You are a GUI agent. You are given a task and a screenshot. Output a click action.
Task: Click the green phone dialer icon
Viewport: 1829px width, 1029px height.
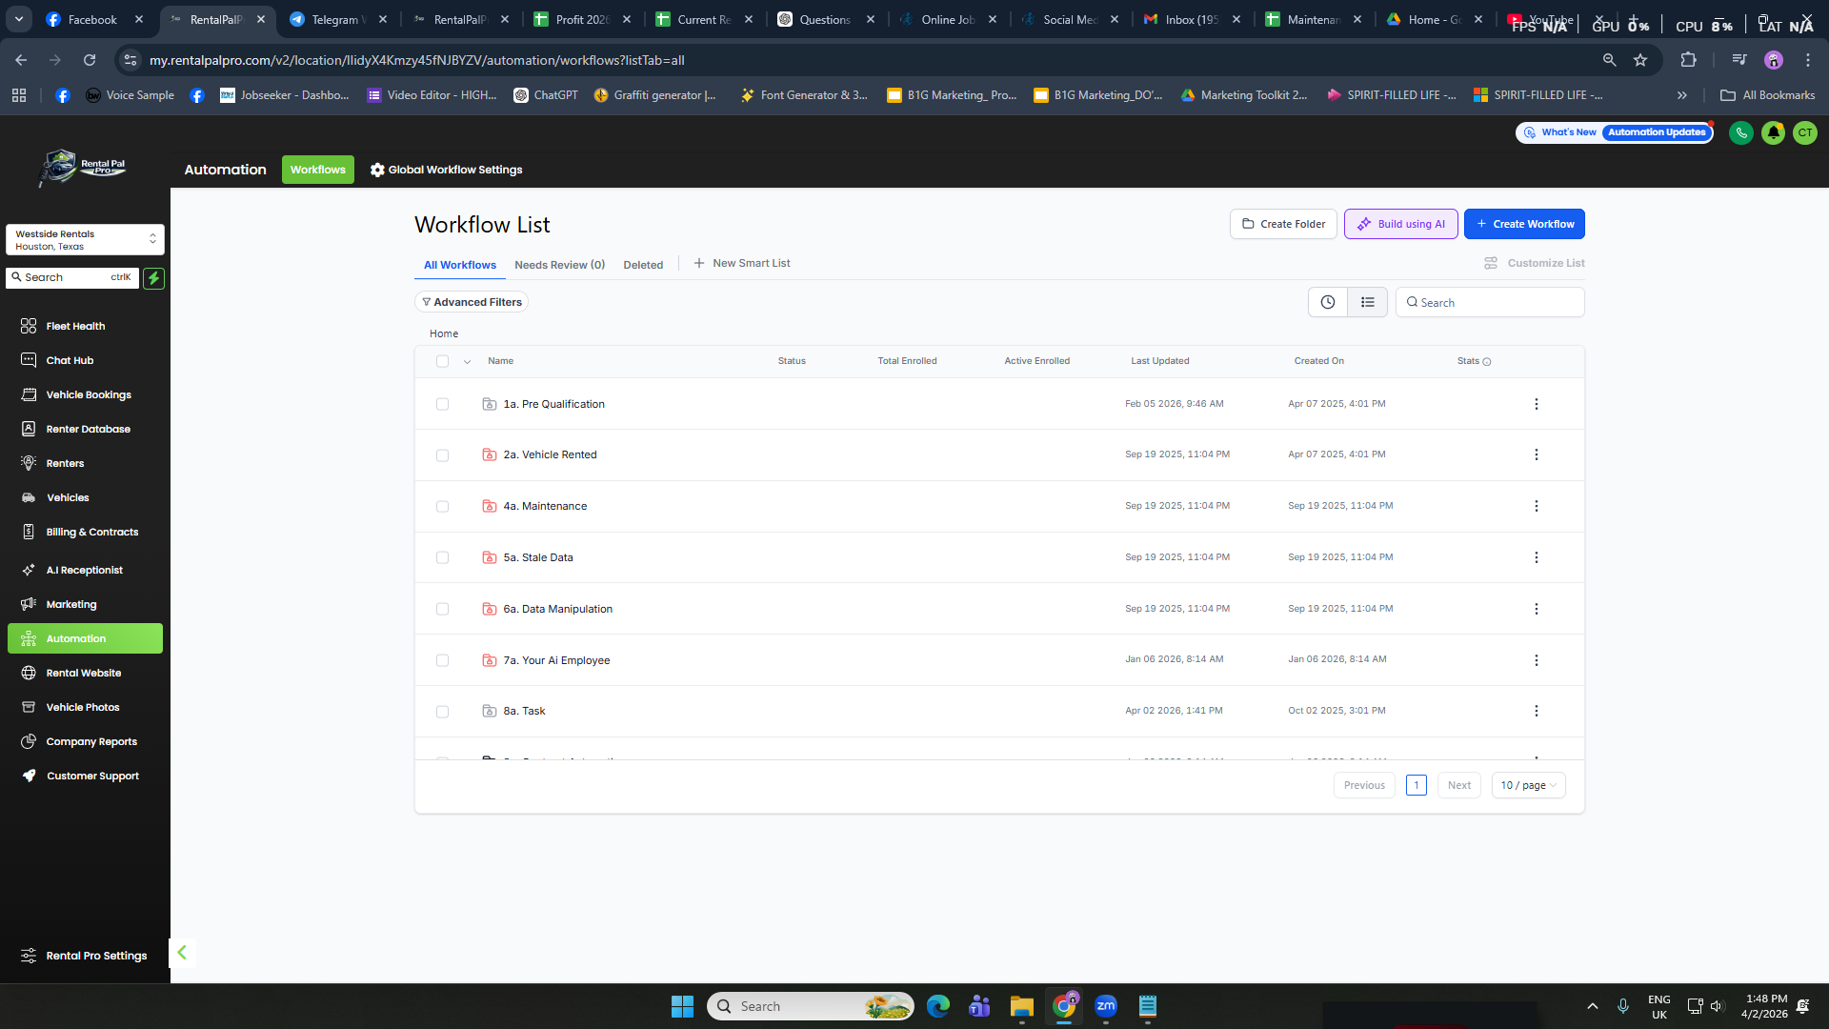click(x=1741, y=133)
